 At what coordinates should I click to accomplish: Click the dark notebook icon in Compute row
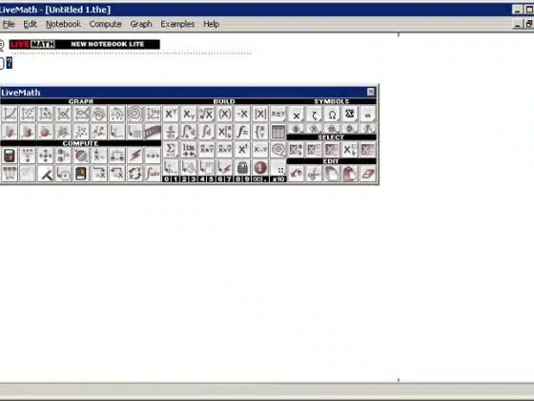coord(81,174)
